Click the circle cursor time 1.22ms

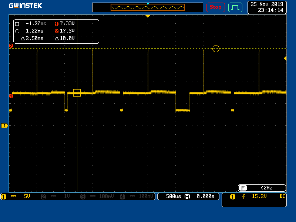pyautogui.click(x=34, y=31)
